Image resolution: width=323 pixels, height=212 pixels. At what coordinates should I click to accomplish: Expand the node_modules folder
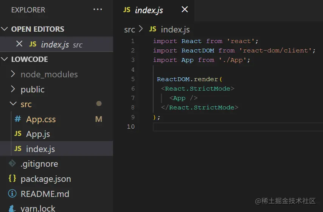click(x=13, y=74)
